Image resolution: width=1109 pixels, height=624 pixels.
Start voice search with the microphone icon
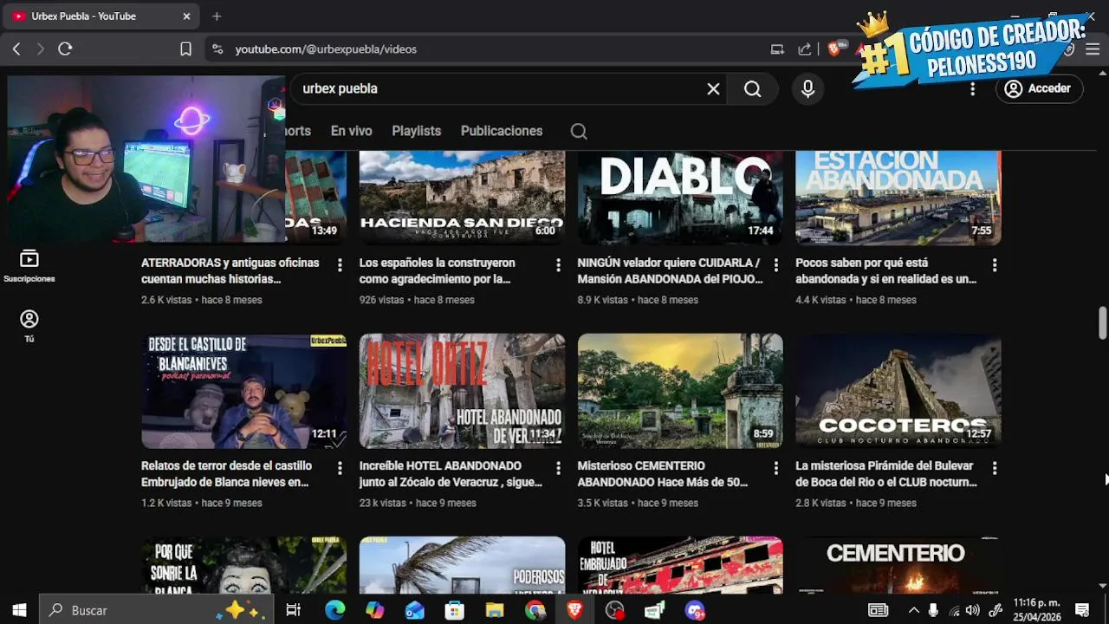click(x=808, y=89)
